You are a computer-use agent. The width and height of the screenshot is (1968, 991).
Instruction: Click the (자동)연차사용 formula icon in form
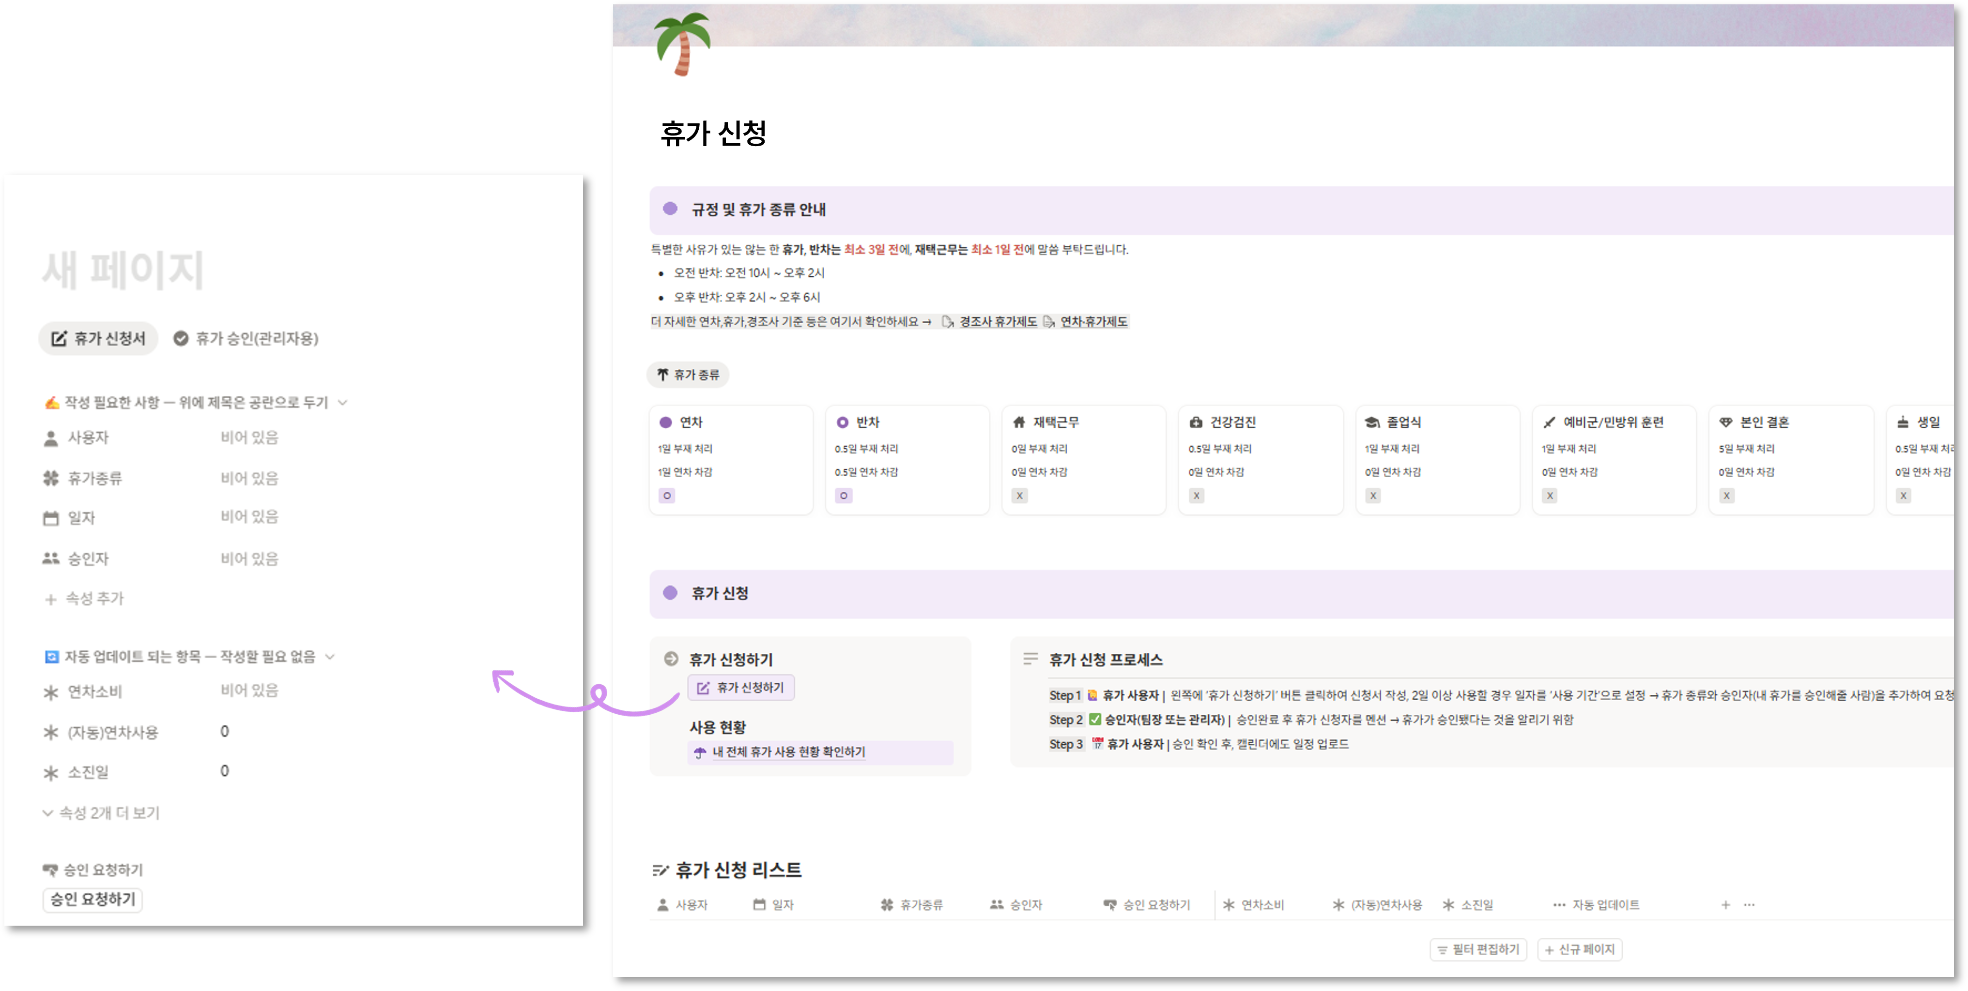[x=50, y=733]
